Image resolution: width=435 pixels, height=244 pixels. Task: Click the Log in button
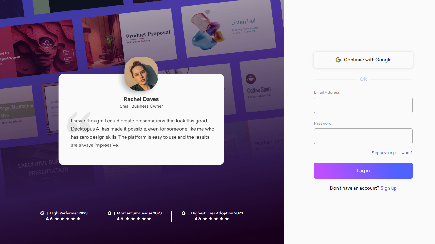(363, 171)
